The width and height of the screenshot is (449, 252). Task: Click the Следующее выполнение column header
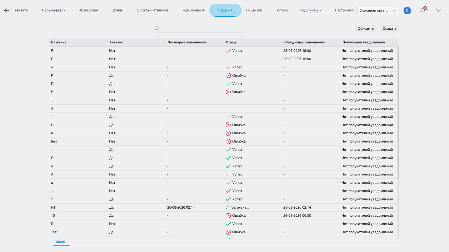304,42
